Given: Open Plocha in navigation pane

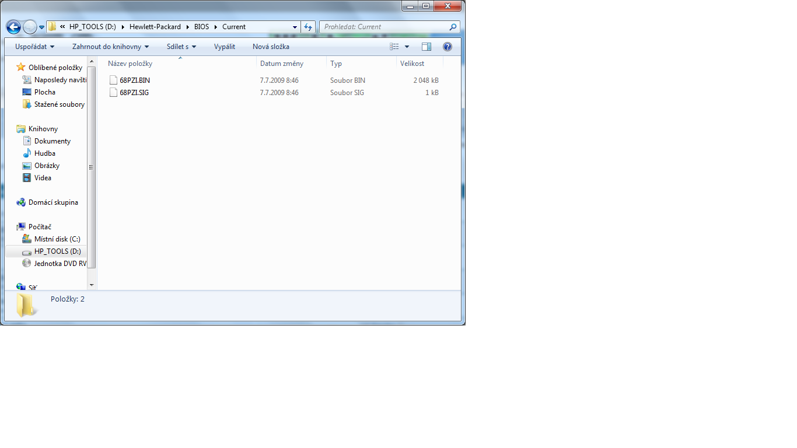Looking at the screenshot, I should pyautogui.click(x=45, y=92).
